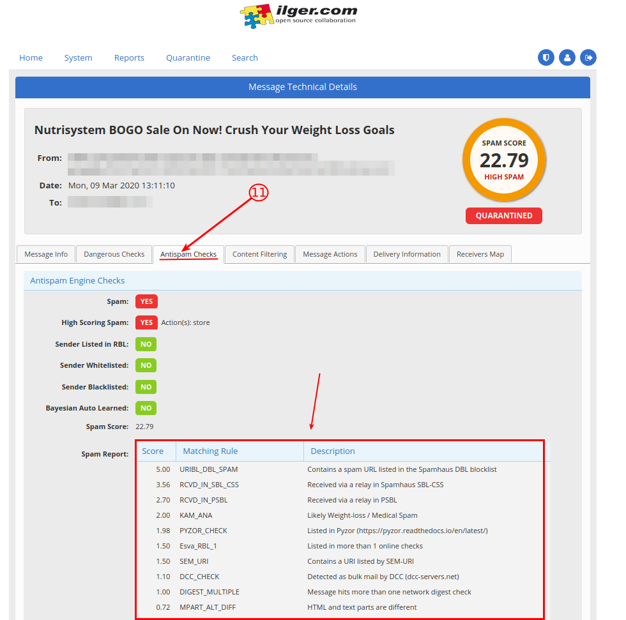Click the QUARANTINED status badge
The height and width of the screenshot is (620, 626).
504,216
